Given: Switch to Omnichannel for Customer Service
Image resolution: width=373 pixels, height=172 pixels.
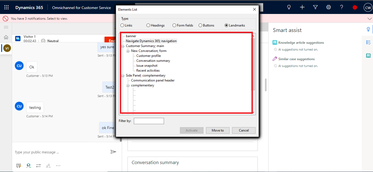Looking at the screenshot, I should coord(81,8).
